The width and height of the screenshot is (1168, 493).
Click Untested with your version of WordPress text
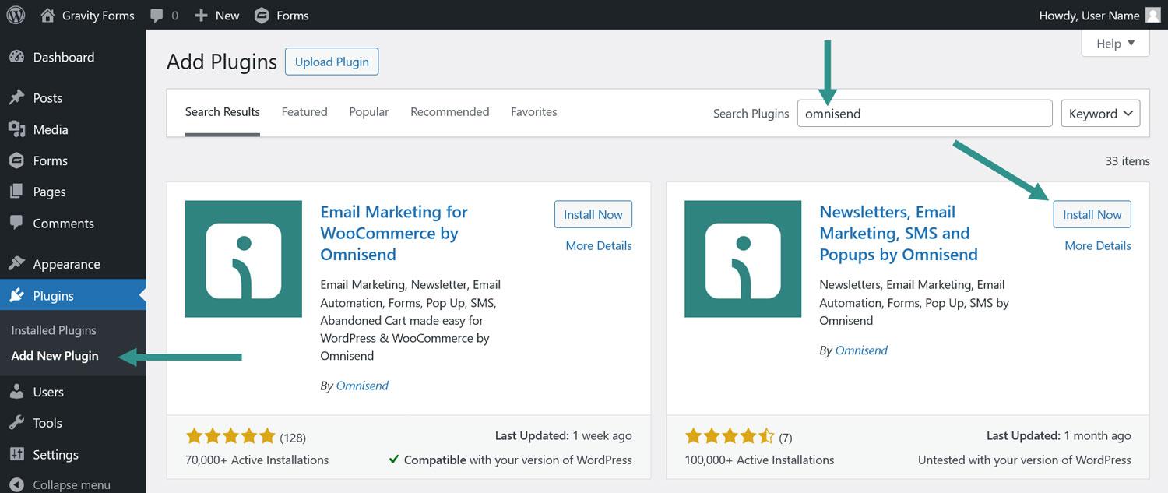1025,460
